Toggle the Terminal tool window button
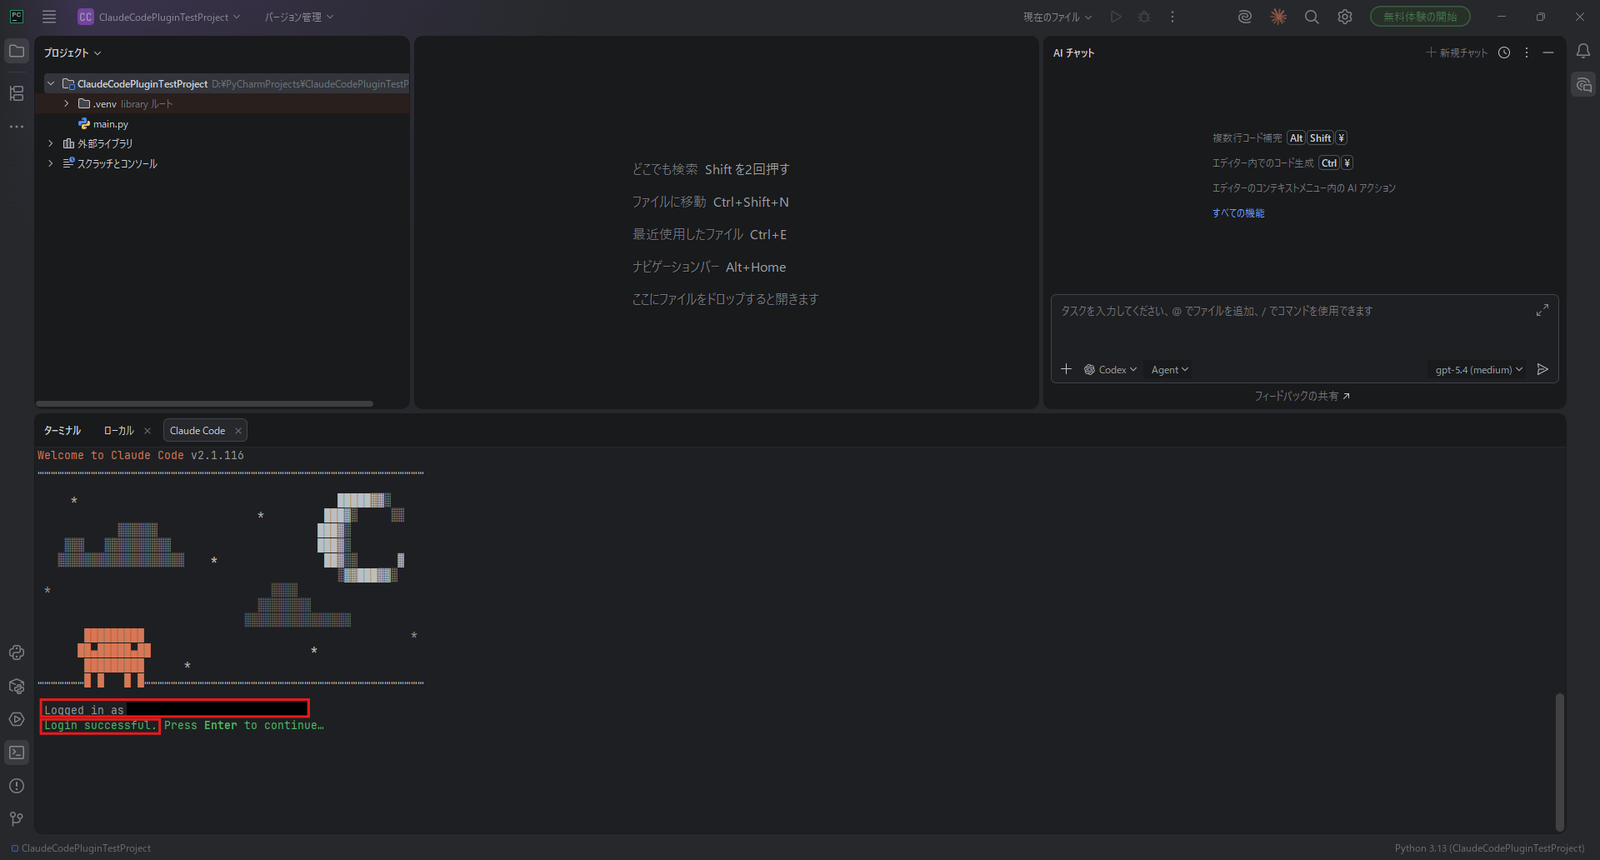The width and height of the screenshot is (1600, 860). (17, 752)
